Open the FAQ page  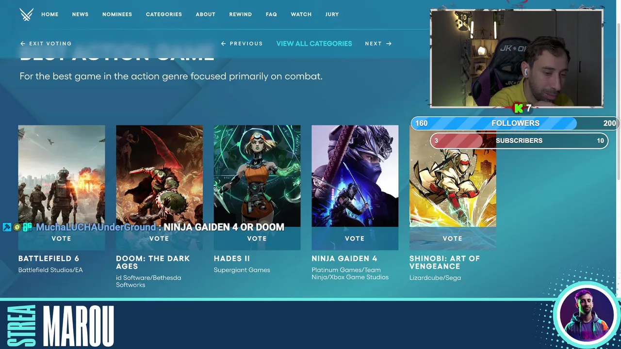coord(272,15)
